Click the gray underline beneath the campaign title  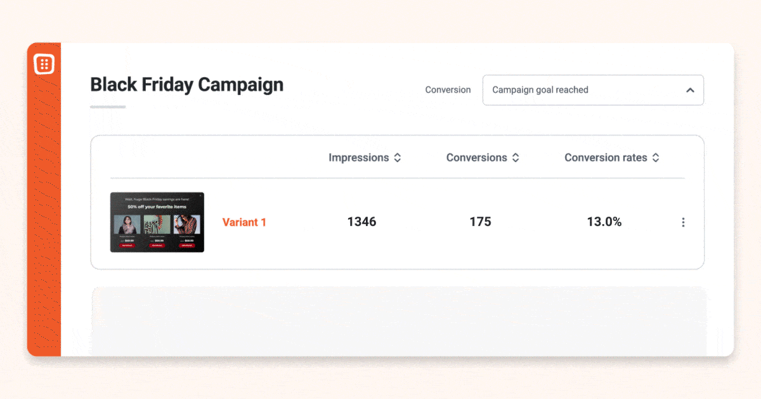108,106
